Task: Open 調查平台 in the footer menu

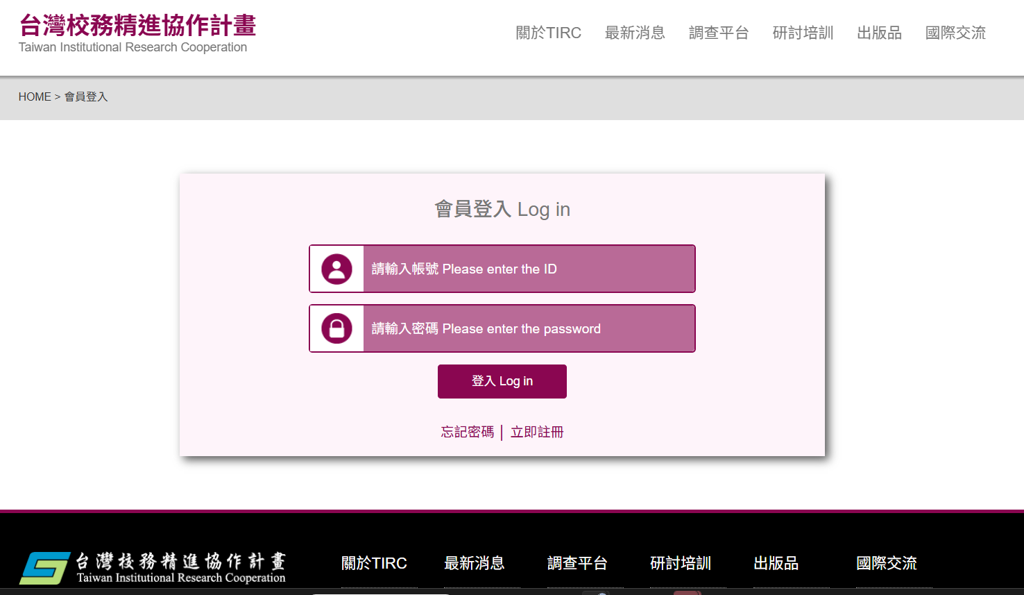Action: (577, 563)
